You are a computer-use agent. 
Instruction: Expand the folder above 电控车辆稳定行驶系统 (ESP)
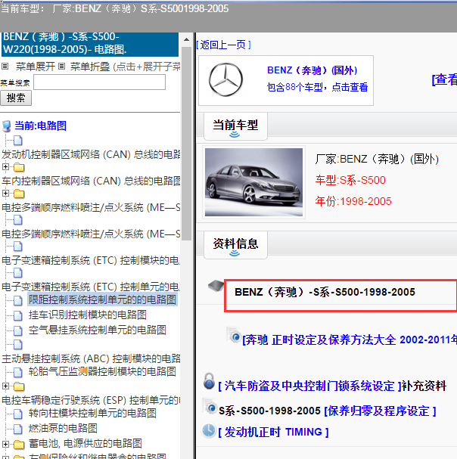[x=5, y=386]
